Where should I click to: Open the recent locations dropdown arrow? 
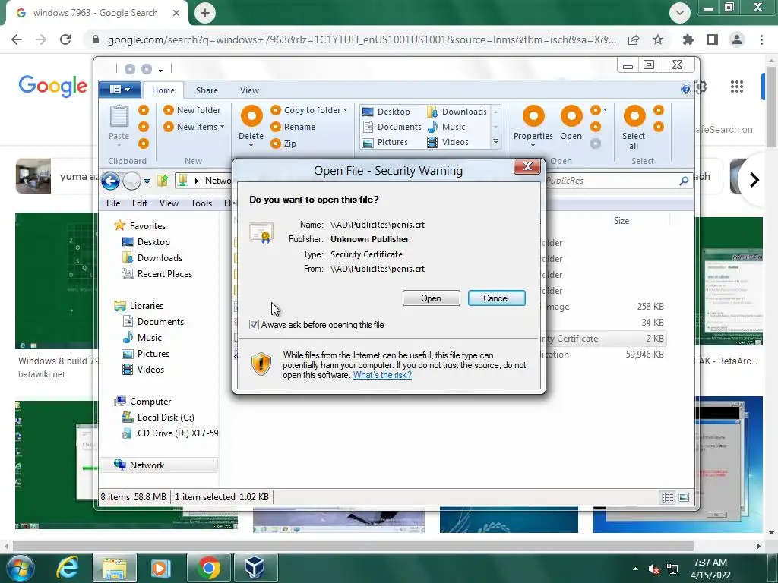click(x=147, y=181)
